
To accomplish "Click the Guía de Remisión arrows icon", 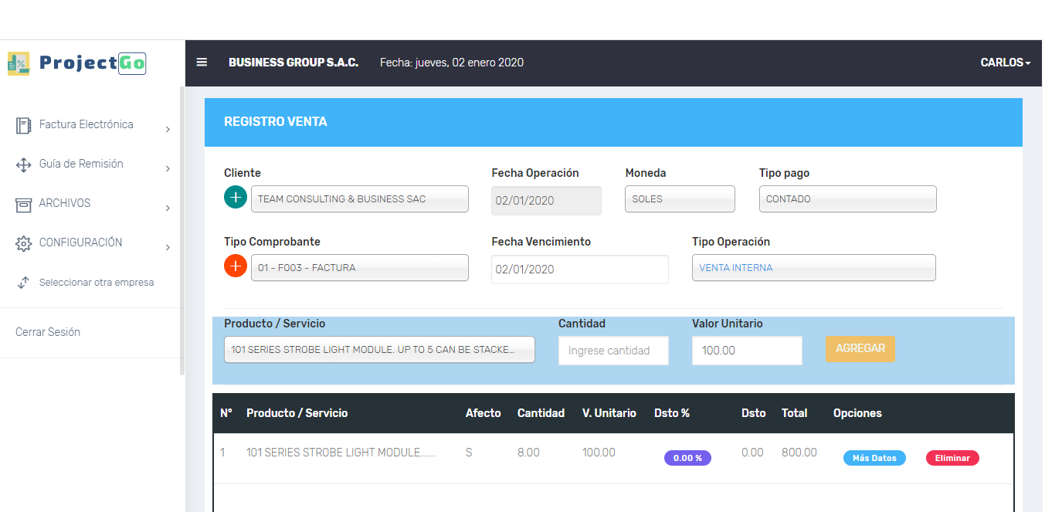I will [x=23, y=164].
